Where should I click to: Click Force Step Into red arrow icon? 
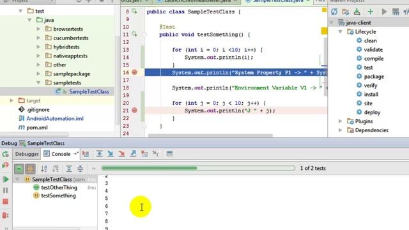(x=121, y=154)
